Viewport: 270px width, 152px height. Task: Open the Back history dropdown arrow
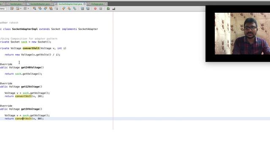[x=21, y=8]
